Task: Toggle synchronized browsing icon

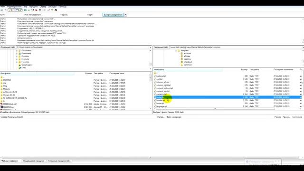Action: pyautogui.click(x=52, y=10)
